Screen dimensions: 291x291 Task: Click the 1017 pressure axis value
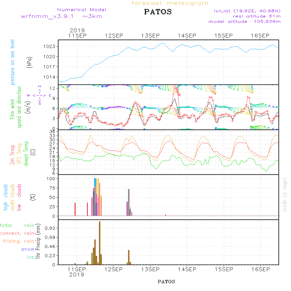coord(49,67)
